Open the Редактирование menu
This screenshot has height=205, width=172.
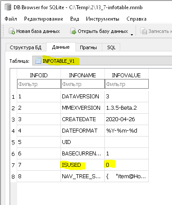coord(43,19)
